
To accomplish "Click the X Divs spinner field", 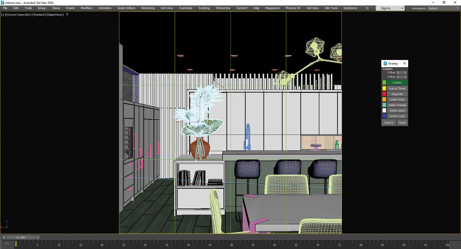I will click(401, 73).
